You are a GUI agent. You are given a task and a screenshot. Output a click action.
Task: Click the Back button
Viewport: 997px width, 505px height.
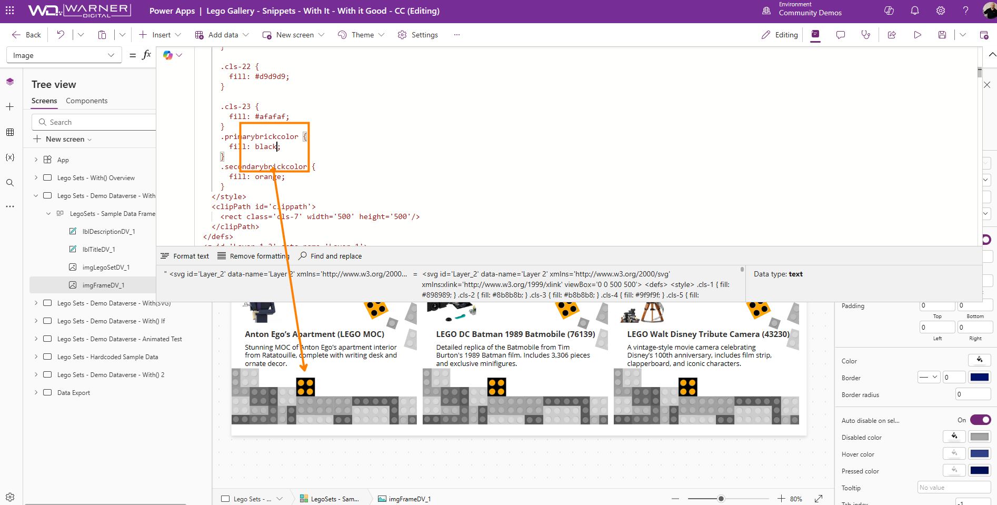click(26, 35)
